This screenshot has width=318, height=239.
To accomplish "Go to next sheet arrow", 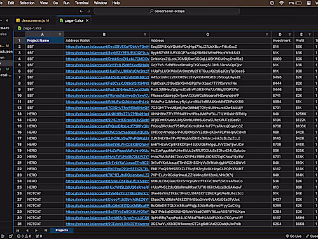I will pyautogui.click(x=36, y=230).
